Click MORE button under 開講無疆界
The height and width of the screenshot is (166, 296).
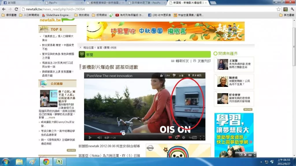click(248, 109)
